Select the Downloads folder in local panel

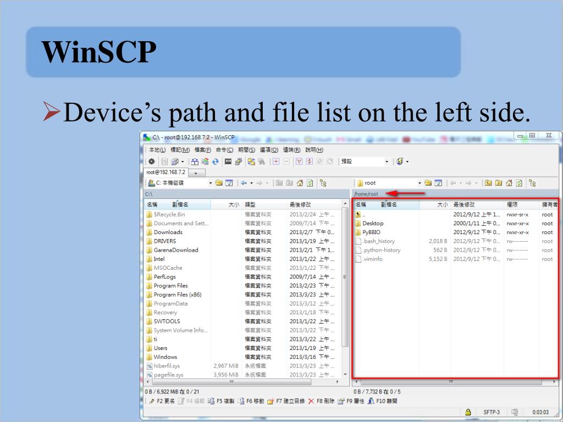point(168,232)
